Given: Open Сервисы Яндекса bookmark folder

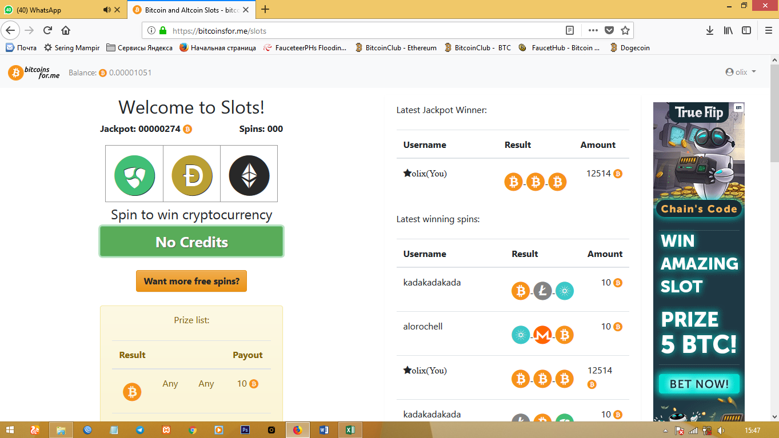Looking at the screenshot, I should tap(139, 48).
